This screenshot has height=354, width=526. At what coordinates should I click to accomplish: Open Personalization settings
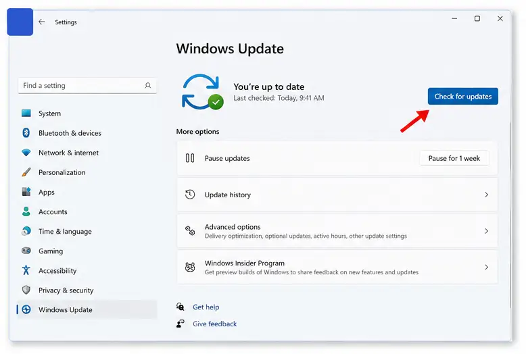[87, 172]
